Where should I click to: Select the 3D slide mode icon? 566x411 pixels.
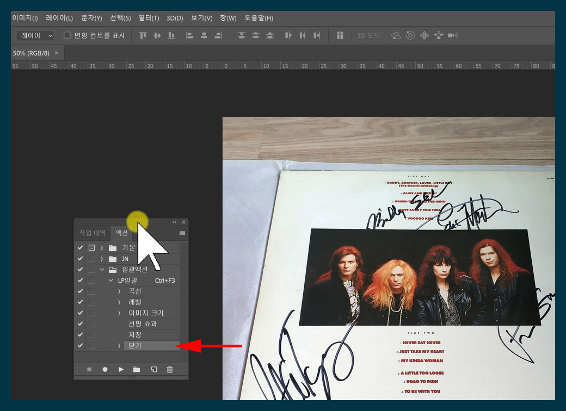438,35
